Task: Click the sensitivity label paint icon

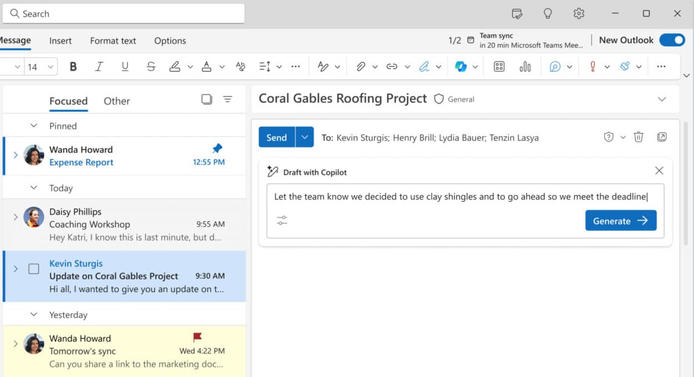Action: pyautogui.click(x=625, y=67)
